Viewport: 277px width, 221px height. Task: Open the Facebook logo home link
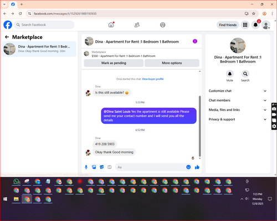click(8, 25)
